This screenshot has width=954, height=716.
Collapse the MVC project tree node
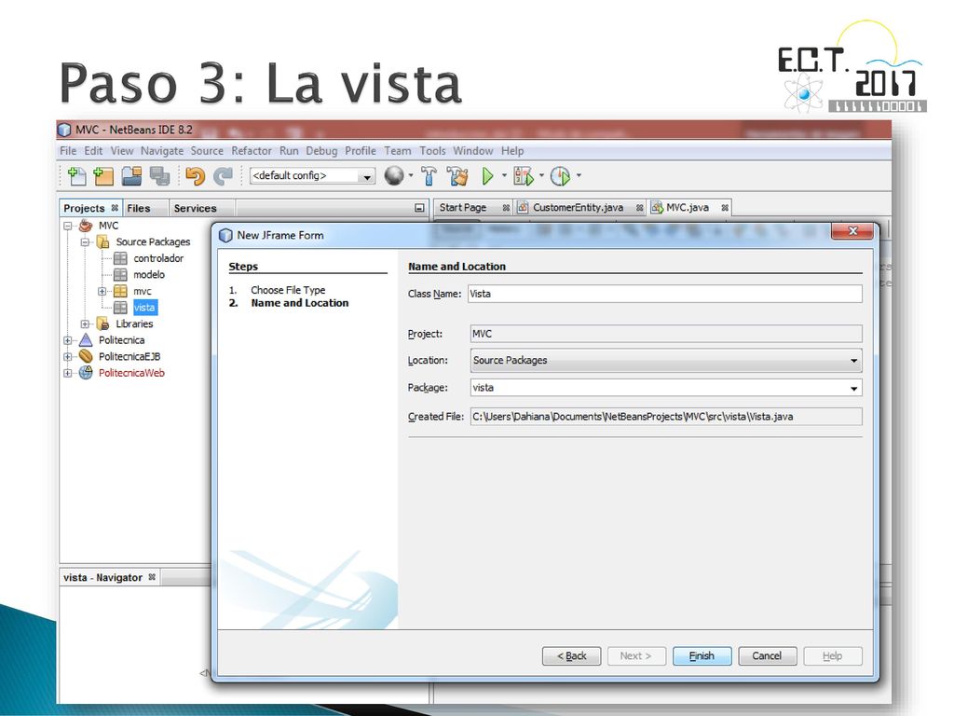point(68,226)
